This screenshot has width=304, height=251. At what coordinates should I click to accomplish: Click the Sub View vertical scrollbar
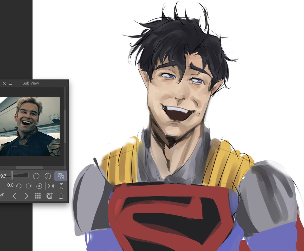point(65,126)
